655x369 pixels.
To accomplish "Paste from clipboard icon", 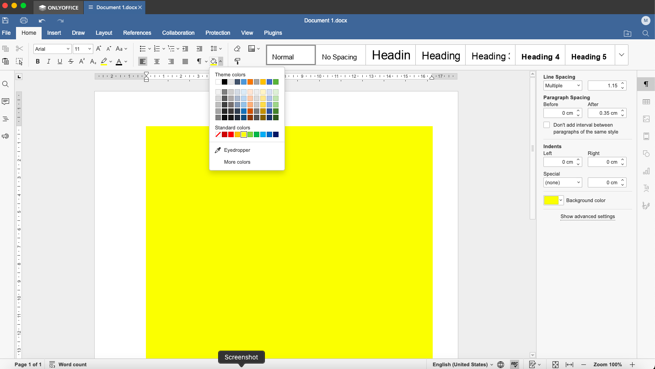I will (5, 61).
